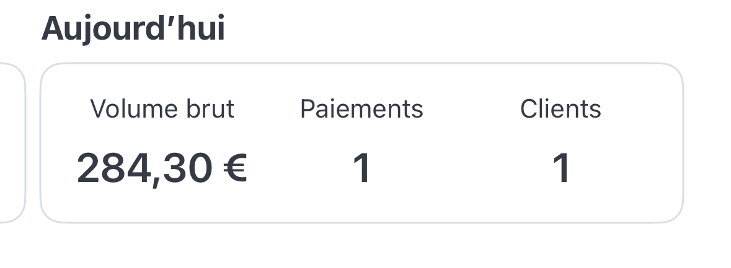Click empty space between Paiements and Clients values
Screen dimensions: 731x268
[462, 168]
